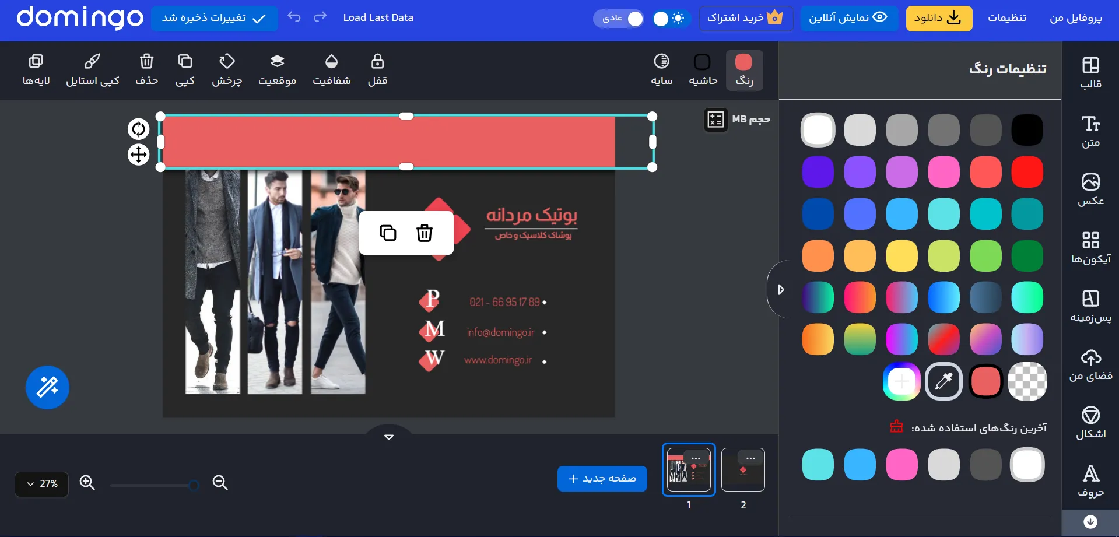The image size is (1119, 537).
Task: Select page 1 thumbnail
Action: pos(689,469)
